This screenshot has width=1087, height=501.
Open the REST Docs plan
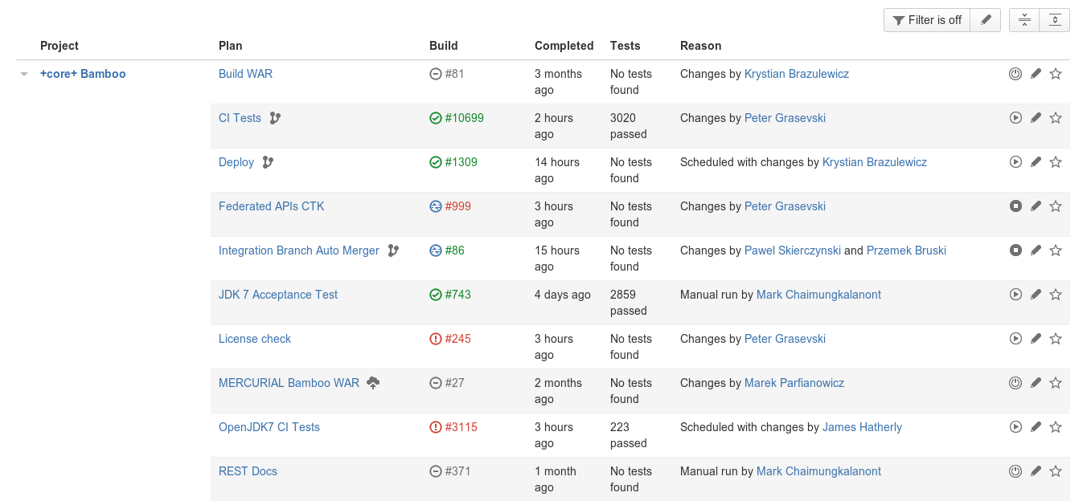pos(248,471)
